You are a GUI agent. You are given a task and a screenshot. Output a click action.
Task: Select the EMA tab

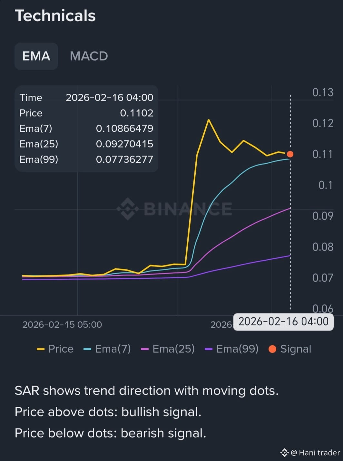[x=36, y=56]
